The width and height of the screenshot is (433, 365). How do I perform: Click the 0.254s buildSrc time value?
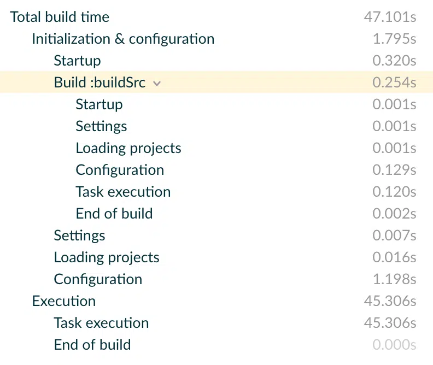pos(394,82)
